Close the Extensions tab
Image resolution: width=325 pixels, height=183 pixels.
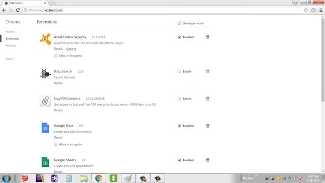tap(45, 3)
